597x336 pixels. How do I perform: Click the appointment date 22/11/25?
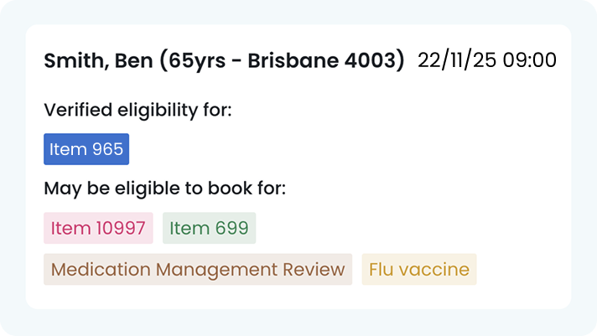[457, 60]
